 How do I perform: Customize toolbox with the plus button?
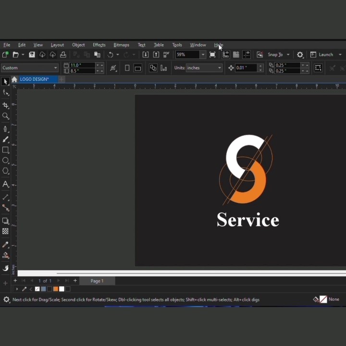5,283
